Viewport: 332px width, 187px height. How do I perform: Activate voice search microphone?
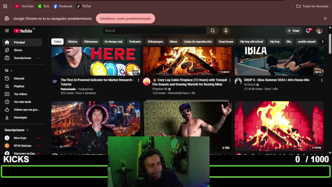pos(226,31)
